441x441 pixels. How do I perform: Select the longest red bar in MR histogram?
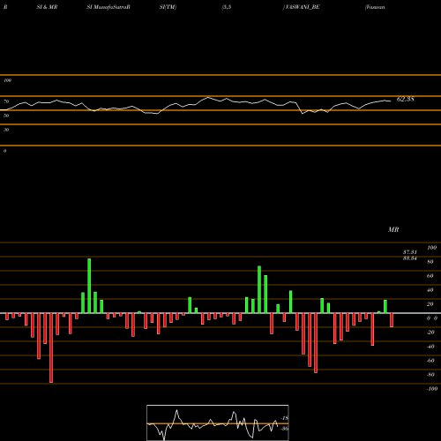click(51, 348)
